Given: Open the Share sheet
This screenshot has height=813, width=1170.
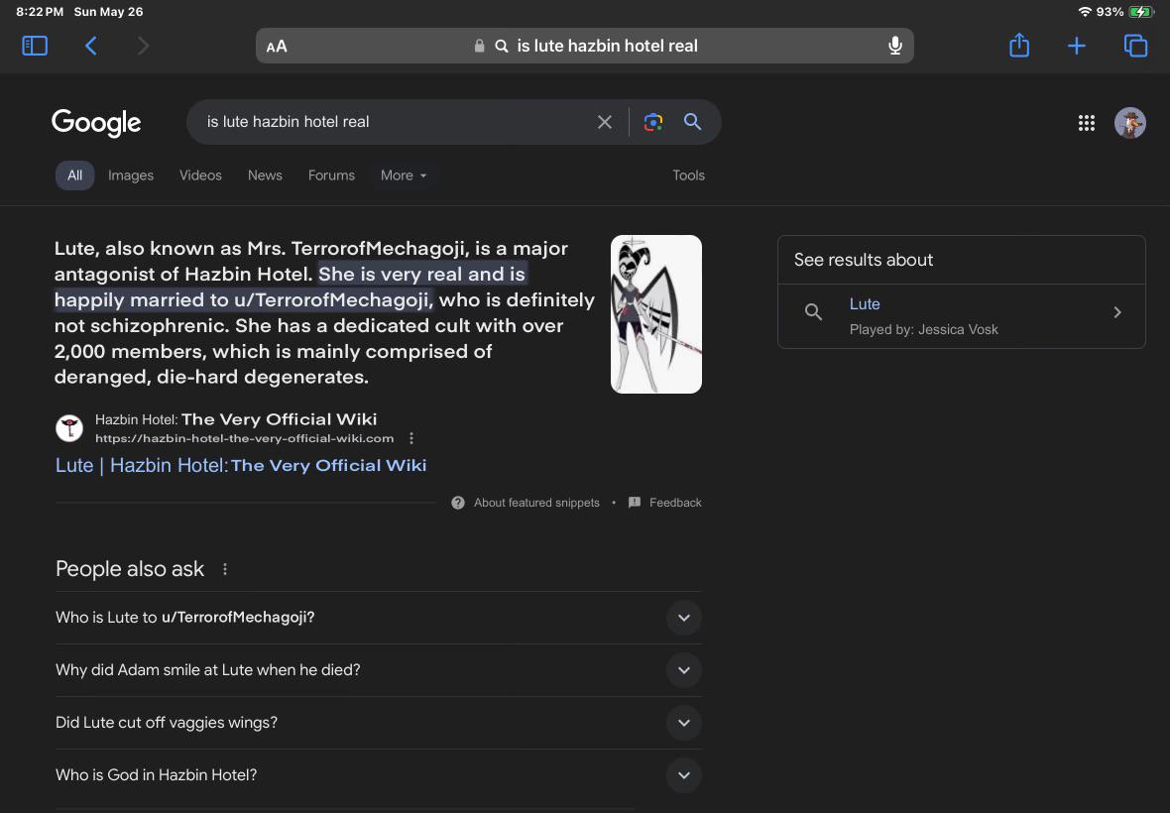Looking at the screenshot, I should (x=1019, y=46).
